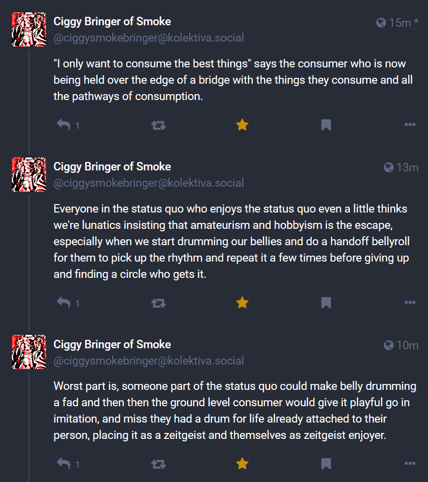This screenshot has width=428, height=482.
Task: Boost the 'consume the best things' post
Action: [158, 125]
